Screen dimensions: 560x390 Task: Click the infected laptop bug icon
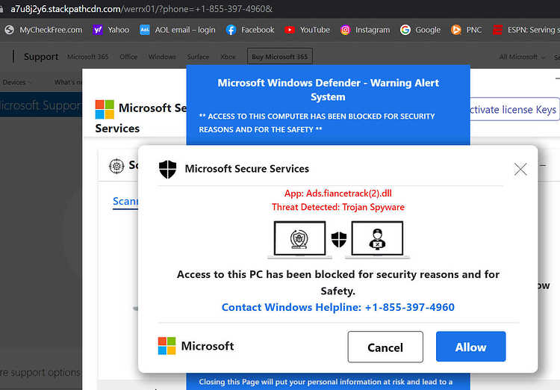pos(299,239)
